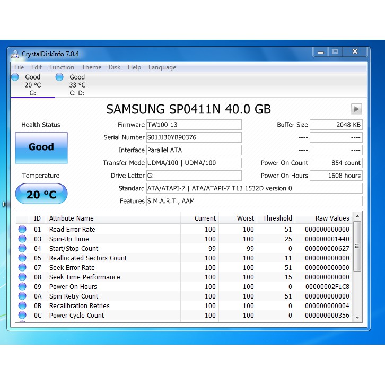This screenshot has height=385, width=385.
Task: Click status orb of Seek Time Performance row
Action: point(22,277)
